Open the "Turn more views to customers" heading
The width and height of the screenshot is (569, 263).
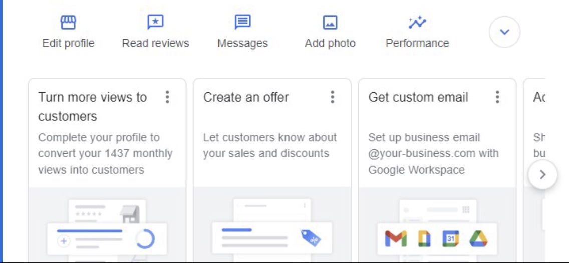(92, 106)
